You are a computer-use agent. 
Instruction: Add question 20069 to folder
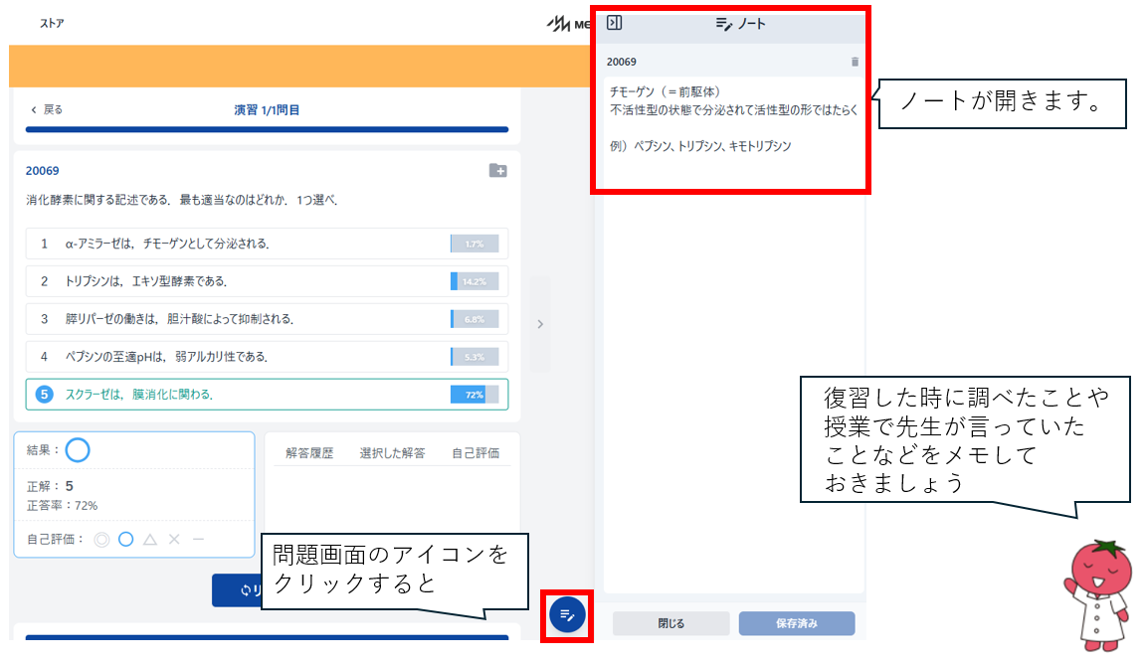point(498,171)
